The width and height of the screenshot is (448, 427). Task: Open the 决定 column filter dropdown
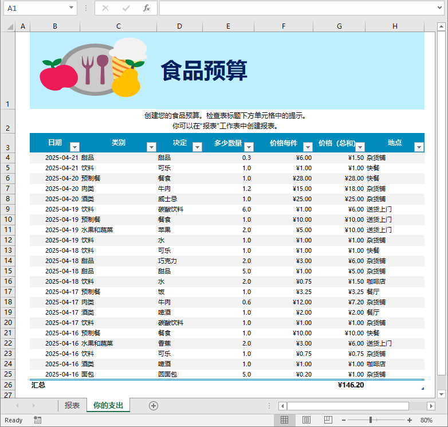(197, 147)
